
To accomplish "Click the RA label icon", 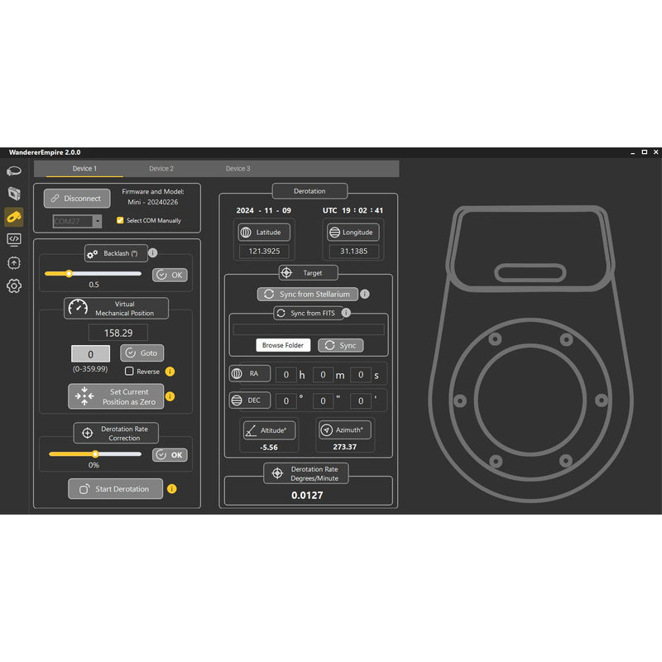I will pos(250,373).
